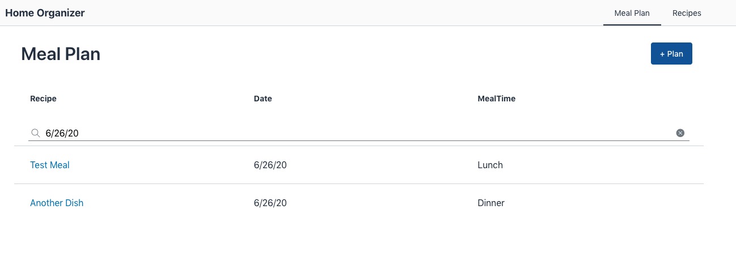Focus the search field containing 6/26/20

coord(359,133)
